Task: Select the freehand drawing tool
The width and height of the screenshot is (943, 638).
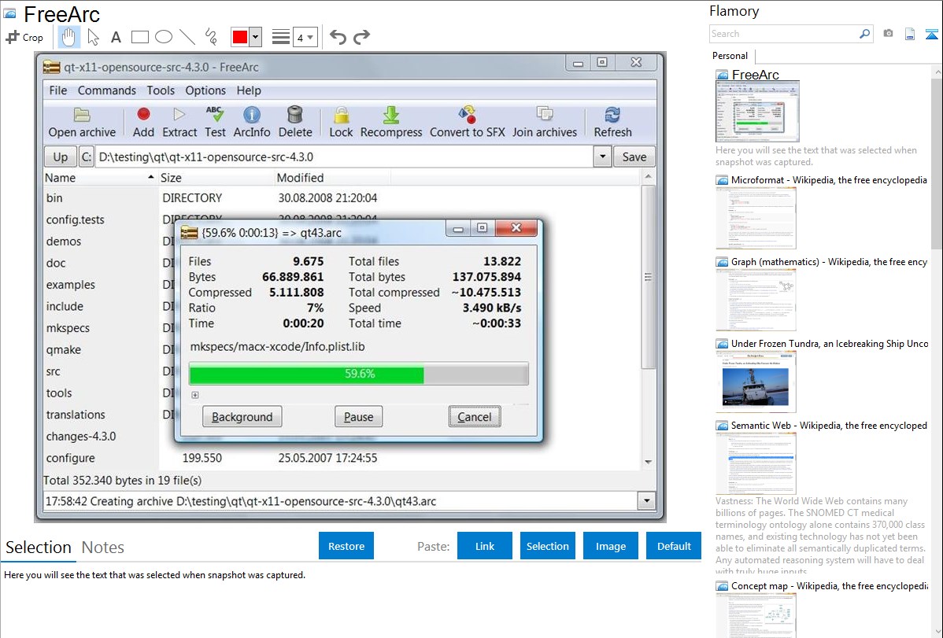Action: click(211, 37)
